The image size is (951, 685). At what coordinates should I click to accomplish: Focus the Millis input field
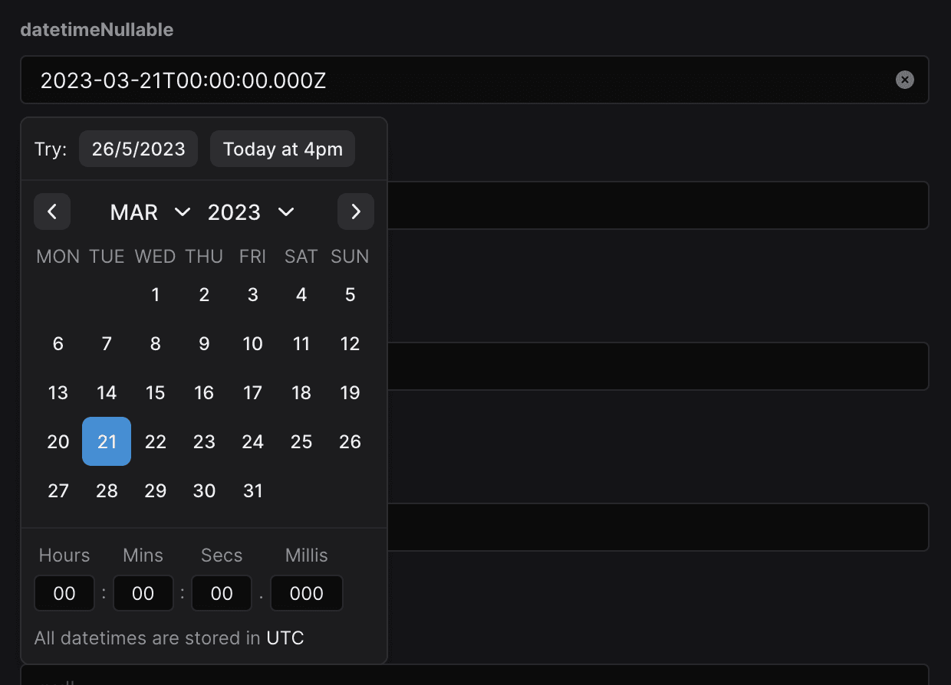(x=307, y=593)
